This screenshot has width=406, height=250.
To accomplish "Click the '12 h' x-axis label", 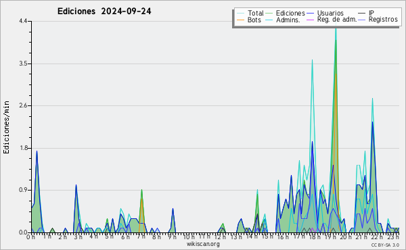I will point(220,236).
